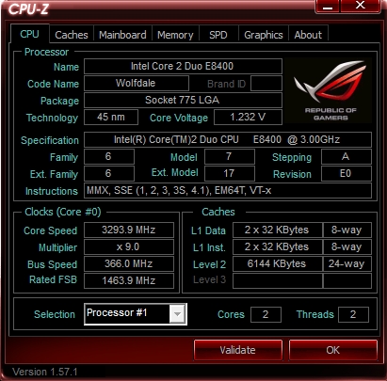Click the Instructions field
Image resolution: width=387 pixels, height=381 pixels.
point(228,190)
